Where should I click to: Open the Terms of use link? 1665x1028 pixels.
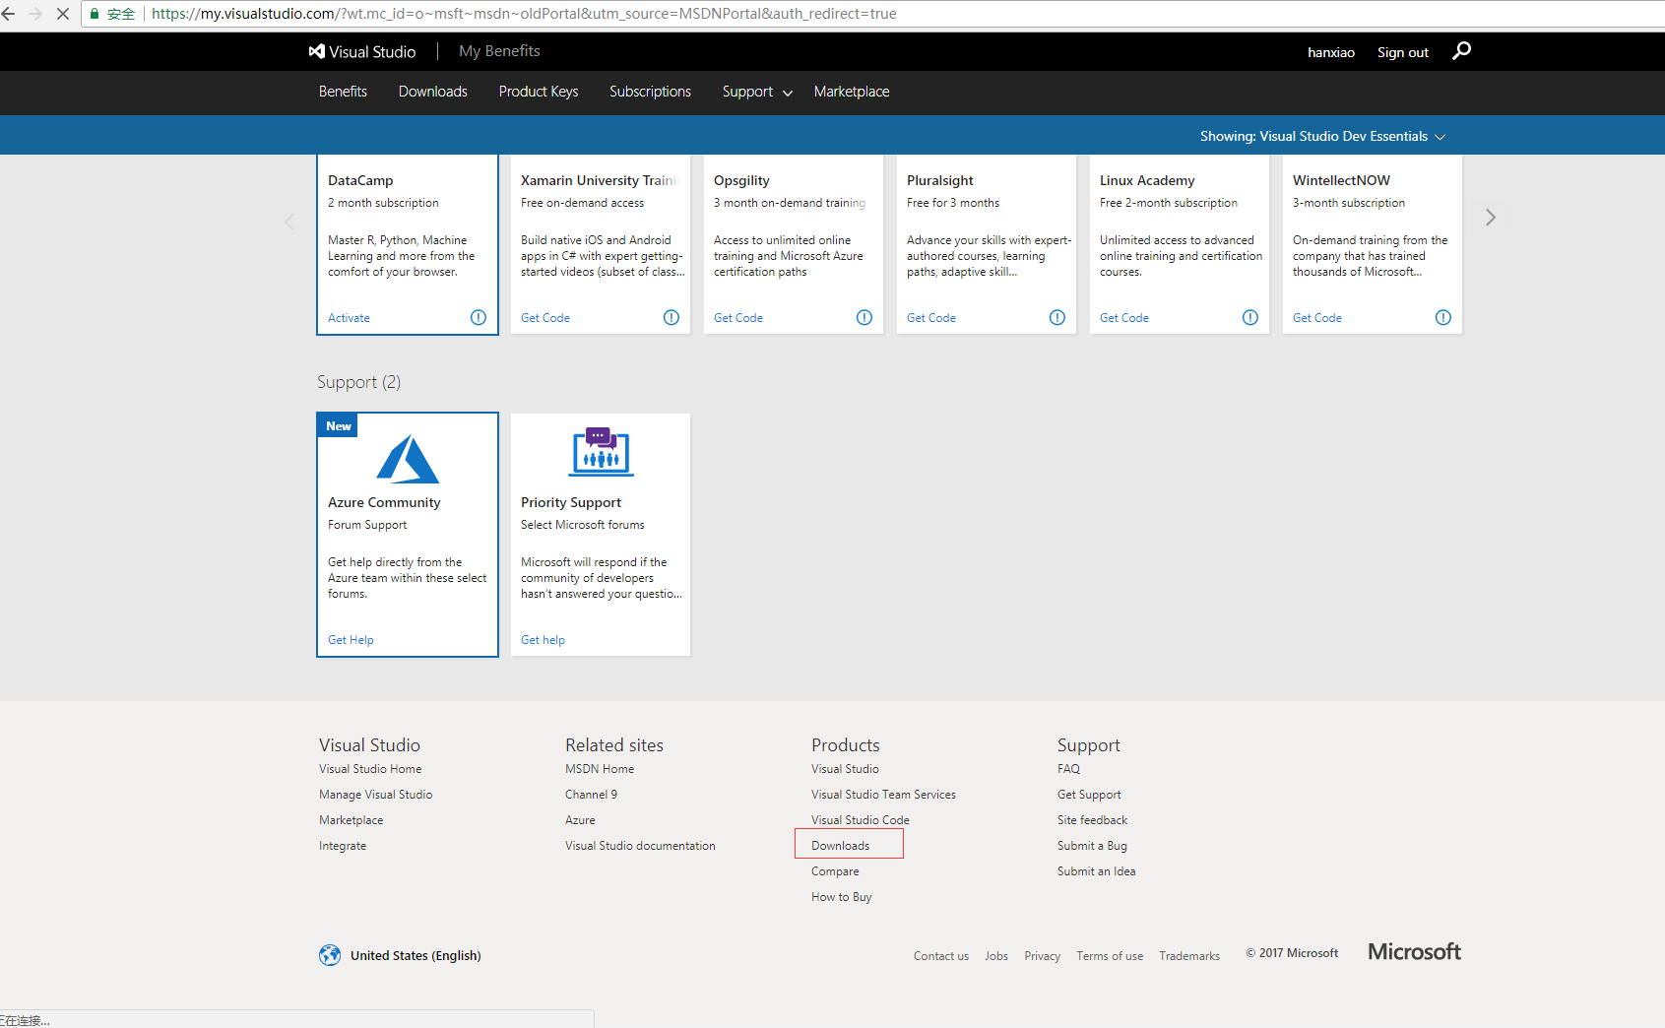click(1110, 956)
